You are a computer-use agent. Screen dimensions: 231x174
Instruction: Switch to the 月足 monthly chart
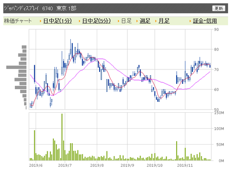(164, 21)
